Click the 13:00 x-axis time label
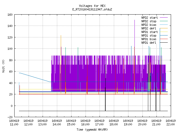Screen dimensions: 176x132 tap(42, 124)
